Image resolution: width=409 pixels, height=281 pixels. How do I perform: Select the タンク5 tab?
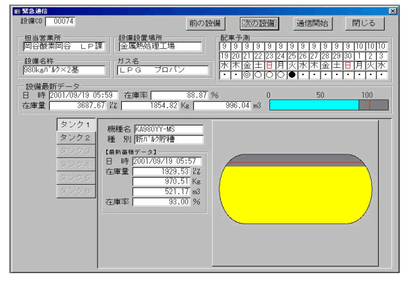(76, 178)
